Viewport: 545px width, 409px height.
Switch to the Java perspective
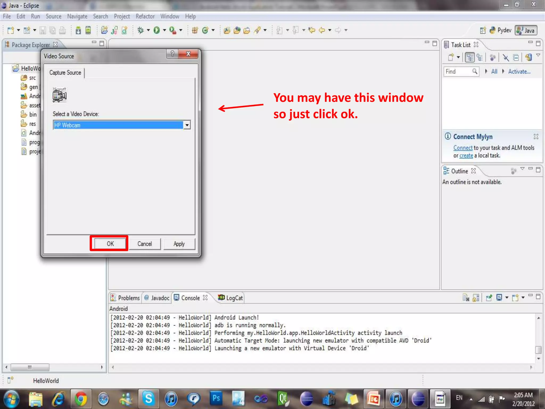tap(526, 30)
